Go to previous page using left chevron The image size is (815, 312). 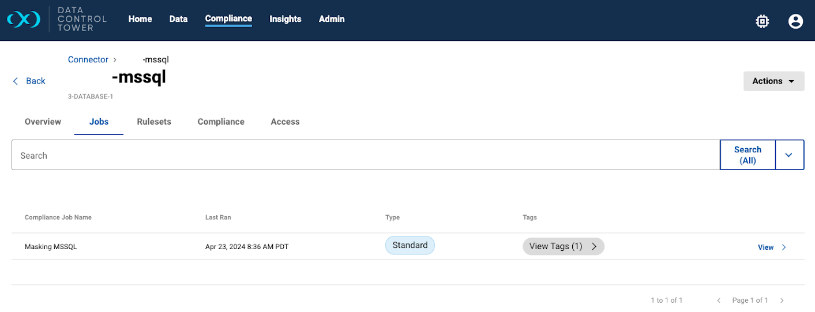pyautogui.click(x=719, y=300)
